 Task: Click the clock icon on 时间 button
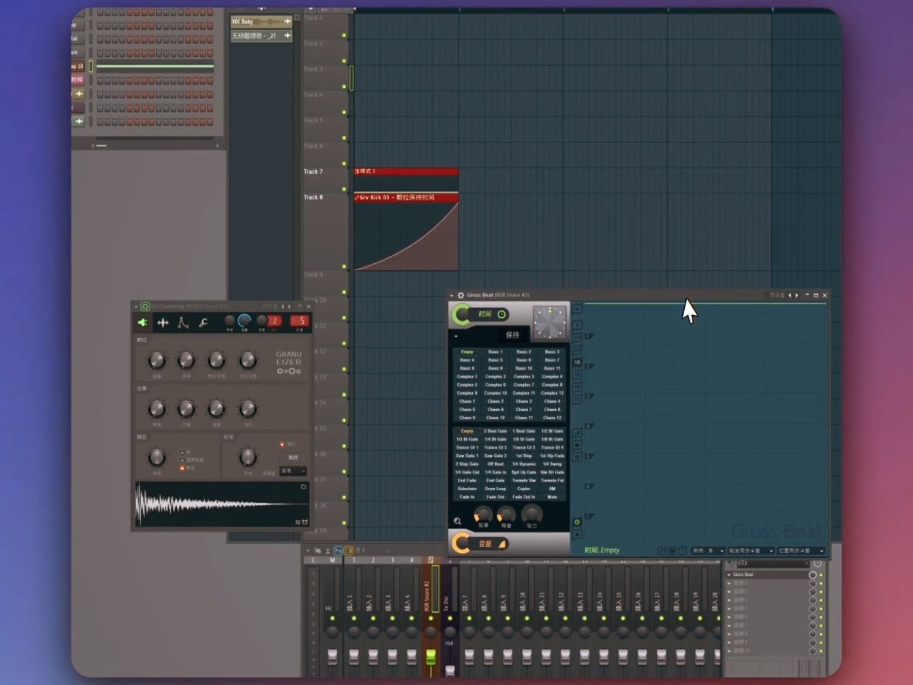click(502, 315)
